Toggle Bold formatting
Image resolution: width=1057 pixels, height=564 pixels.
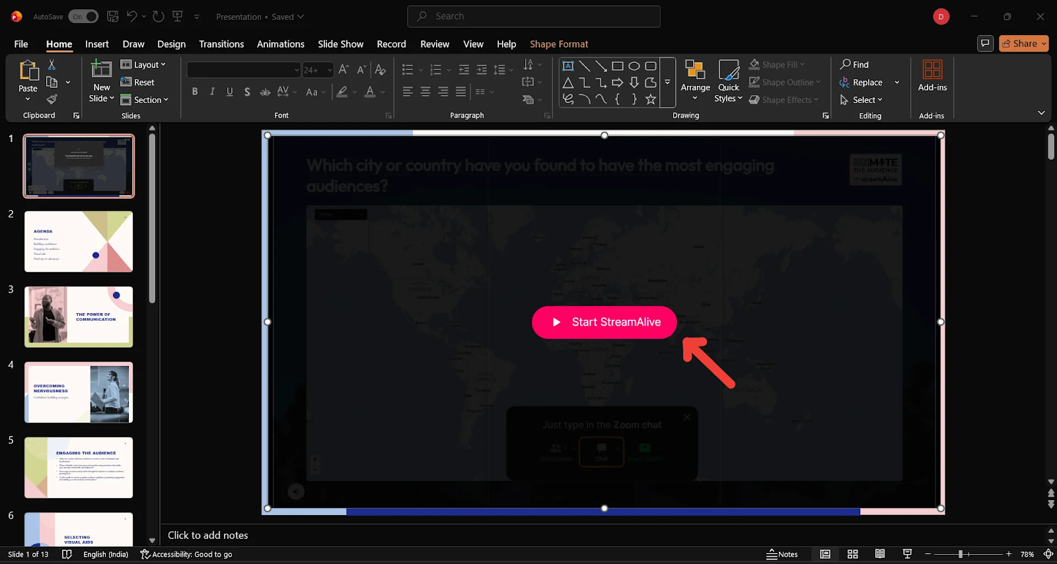[x=195, y=92]
